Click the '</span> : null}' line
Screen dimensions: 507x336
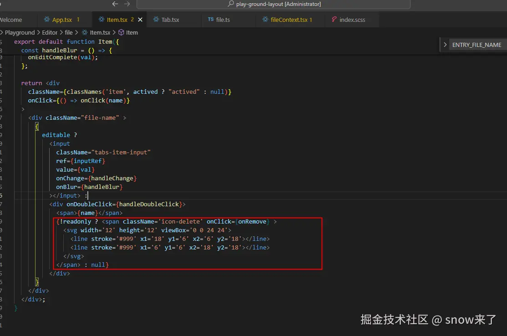tap(82, 265)
